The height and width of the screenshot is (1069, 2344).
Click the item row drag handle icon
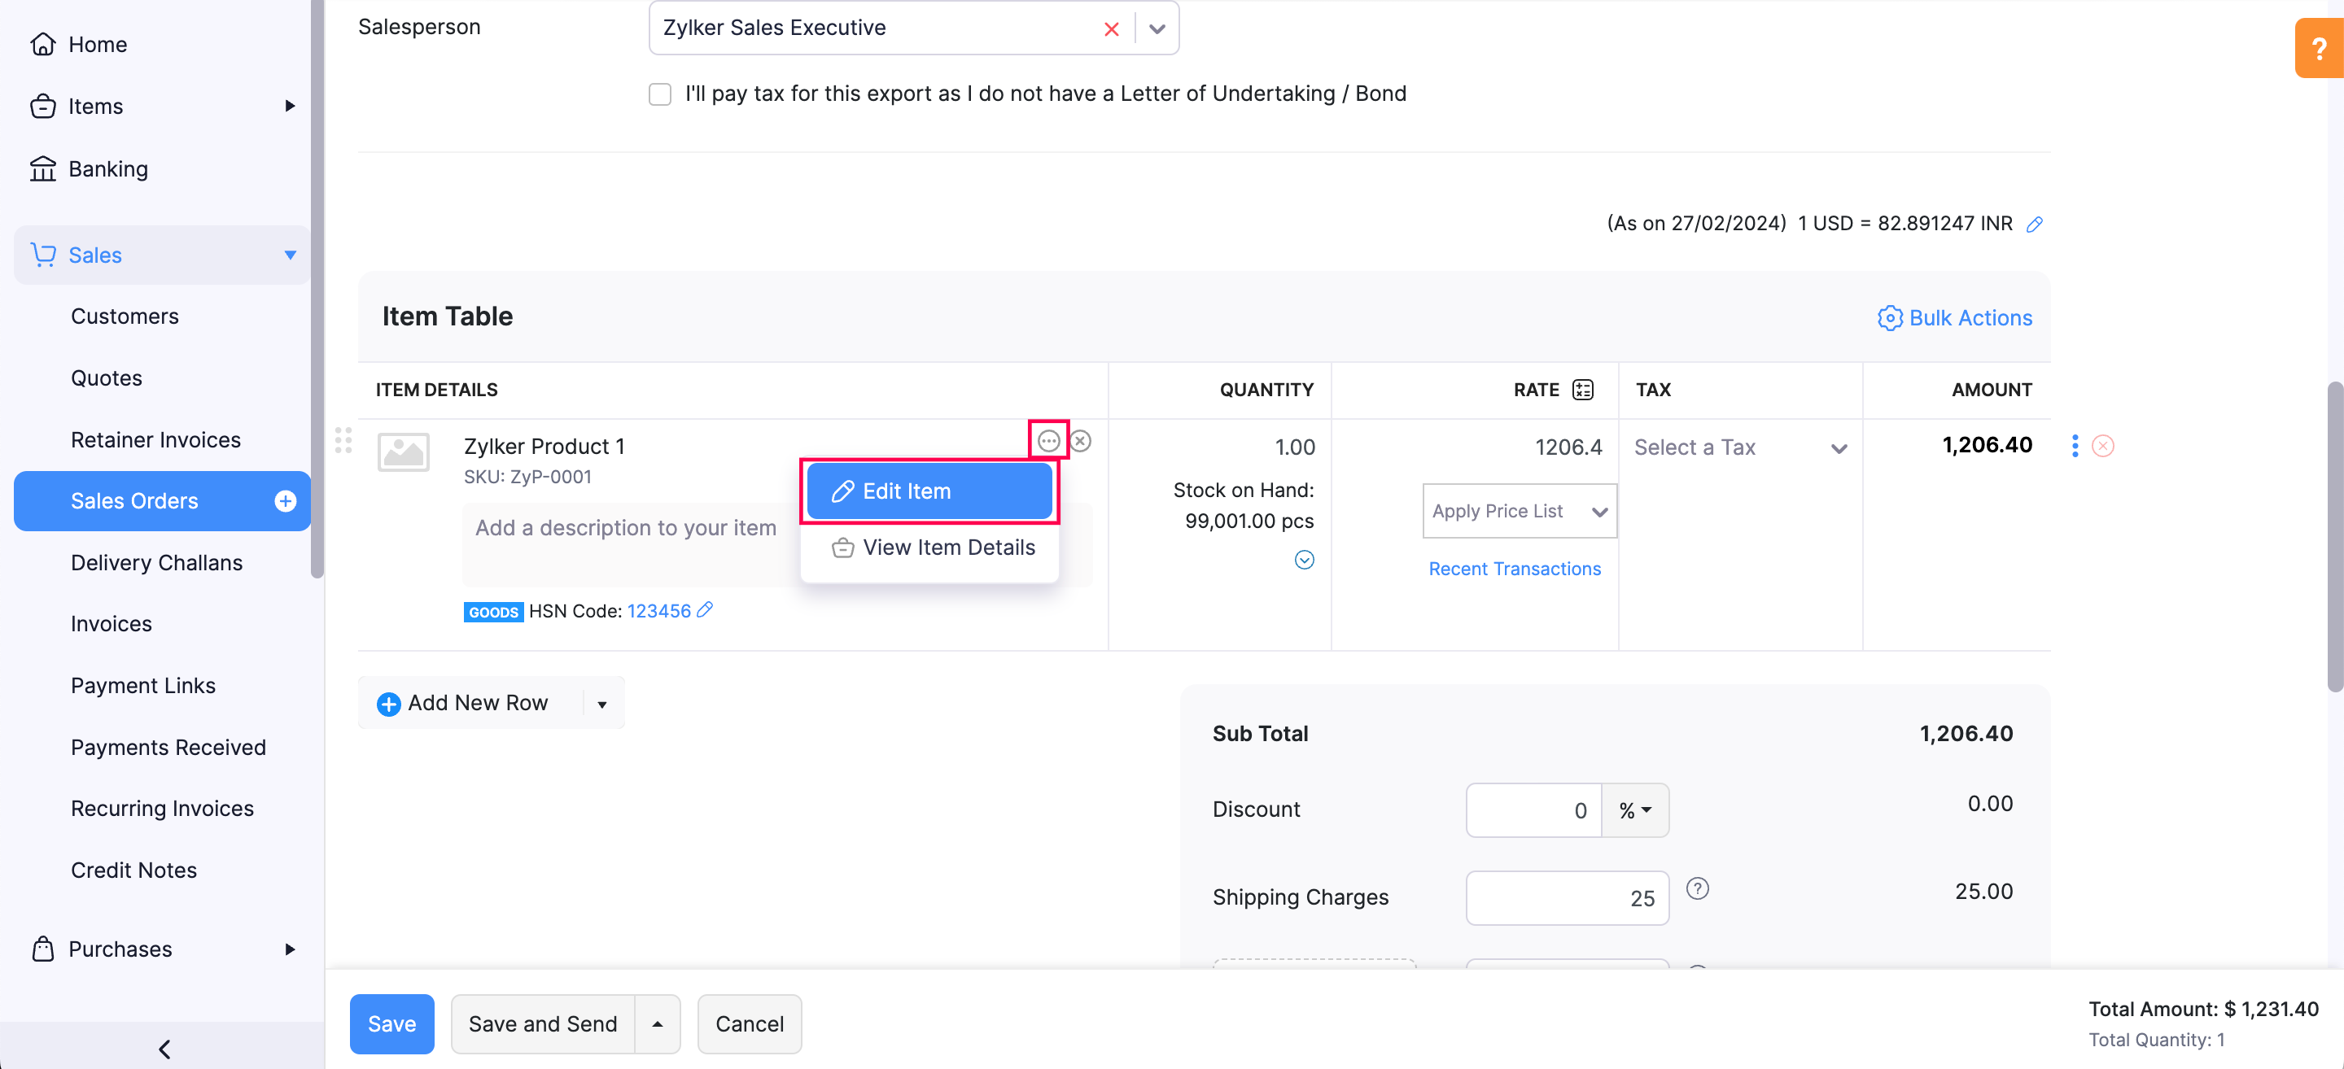pyautogui.click(x=343, y=439)
